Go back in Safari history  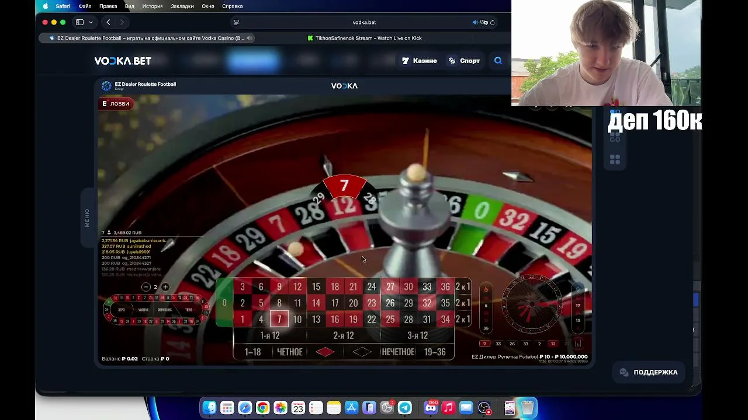108,22
